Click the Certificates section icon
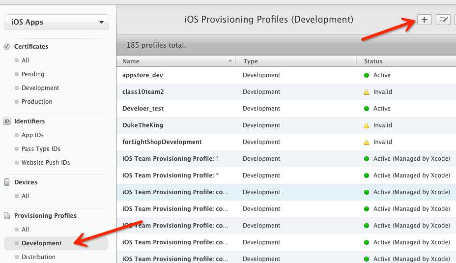Image resolution: width=456 pixels, height=263 pixels. (7, 47)
